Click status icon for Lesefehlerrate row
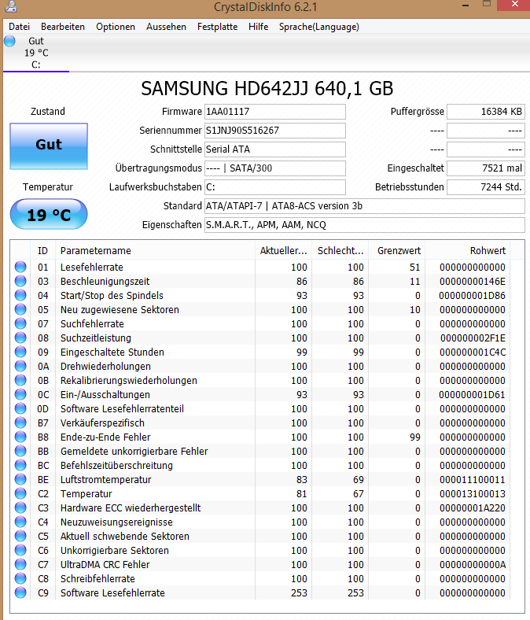530x620 pixels. (20, 267)
